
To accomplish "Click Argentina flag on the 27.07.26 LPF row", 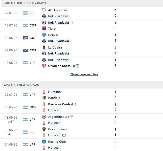I will coord(25,13).
